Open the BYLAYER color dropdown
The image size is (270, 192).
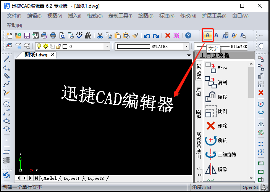186,46
